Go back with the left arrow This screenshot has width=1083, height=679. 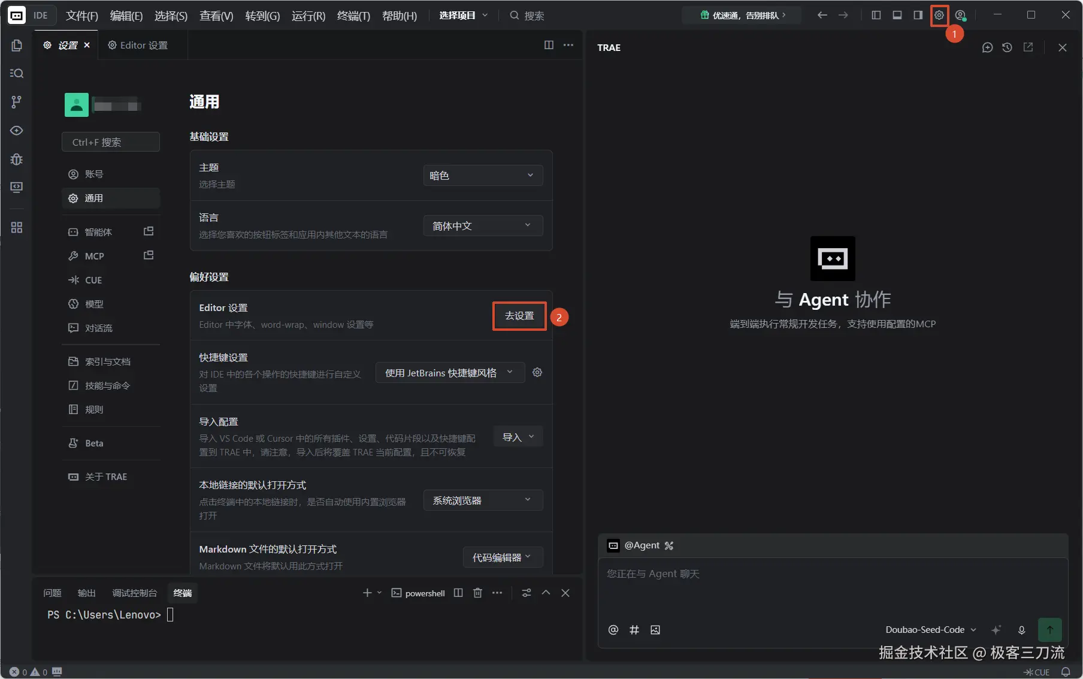coord(822,15)
